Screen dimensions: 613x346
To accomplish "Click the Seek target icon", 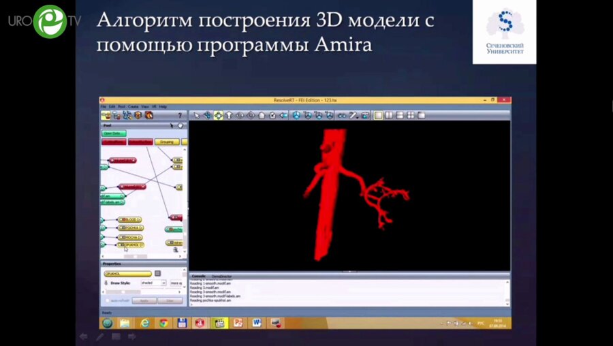I will (251, 115).
